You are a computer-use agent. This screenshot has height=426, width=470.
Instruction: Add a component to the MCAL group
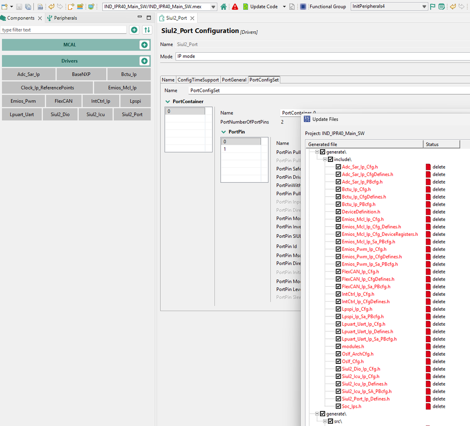click(x=144, y=45)
